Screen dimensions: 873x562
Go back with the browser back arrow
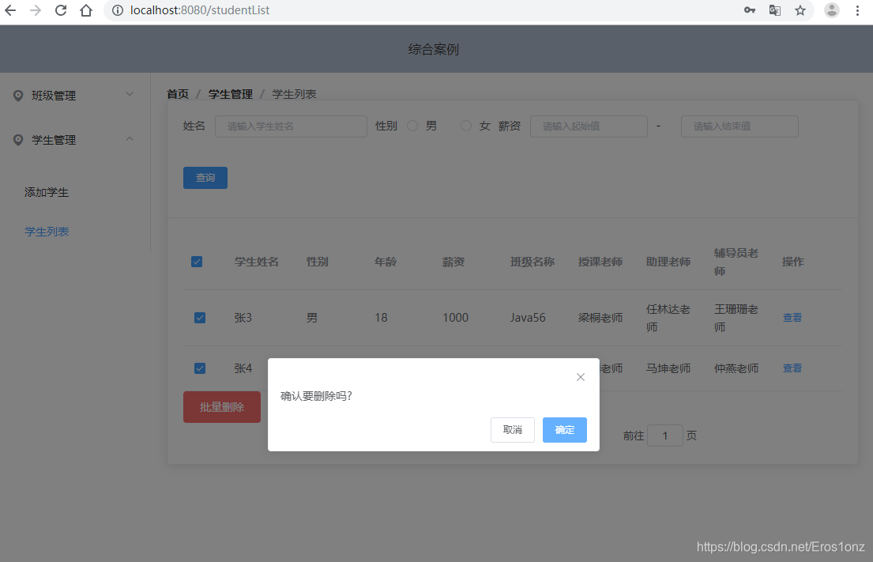click(x=10, y=10)
